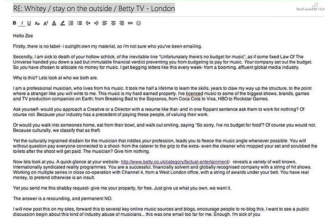
Task: Decrease the paragraph indent
Action: (x=88, y=23)
